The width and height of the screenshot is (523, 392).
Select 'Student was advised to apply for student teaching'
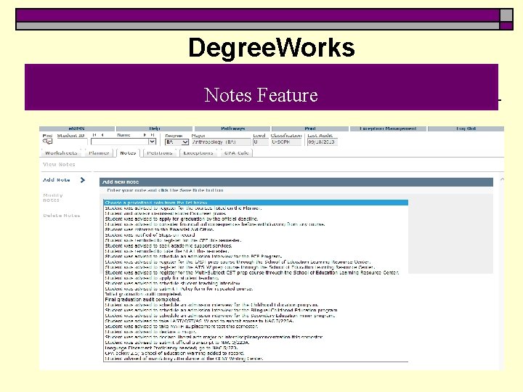click(x=256, y=278)
